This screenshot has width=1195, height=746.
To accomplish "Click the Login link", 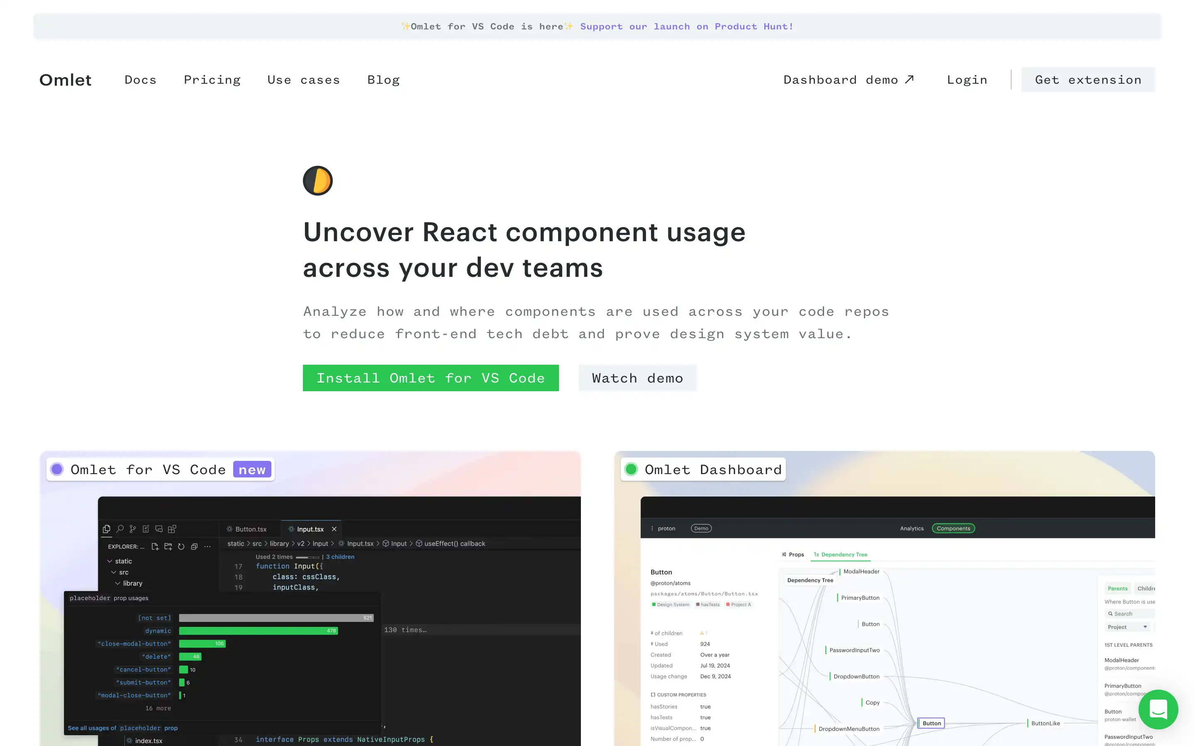I will point(967,80).
